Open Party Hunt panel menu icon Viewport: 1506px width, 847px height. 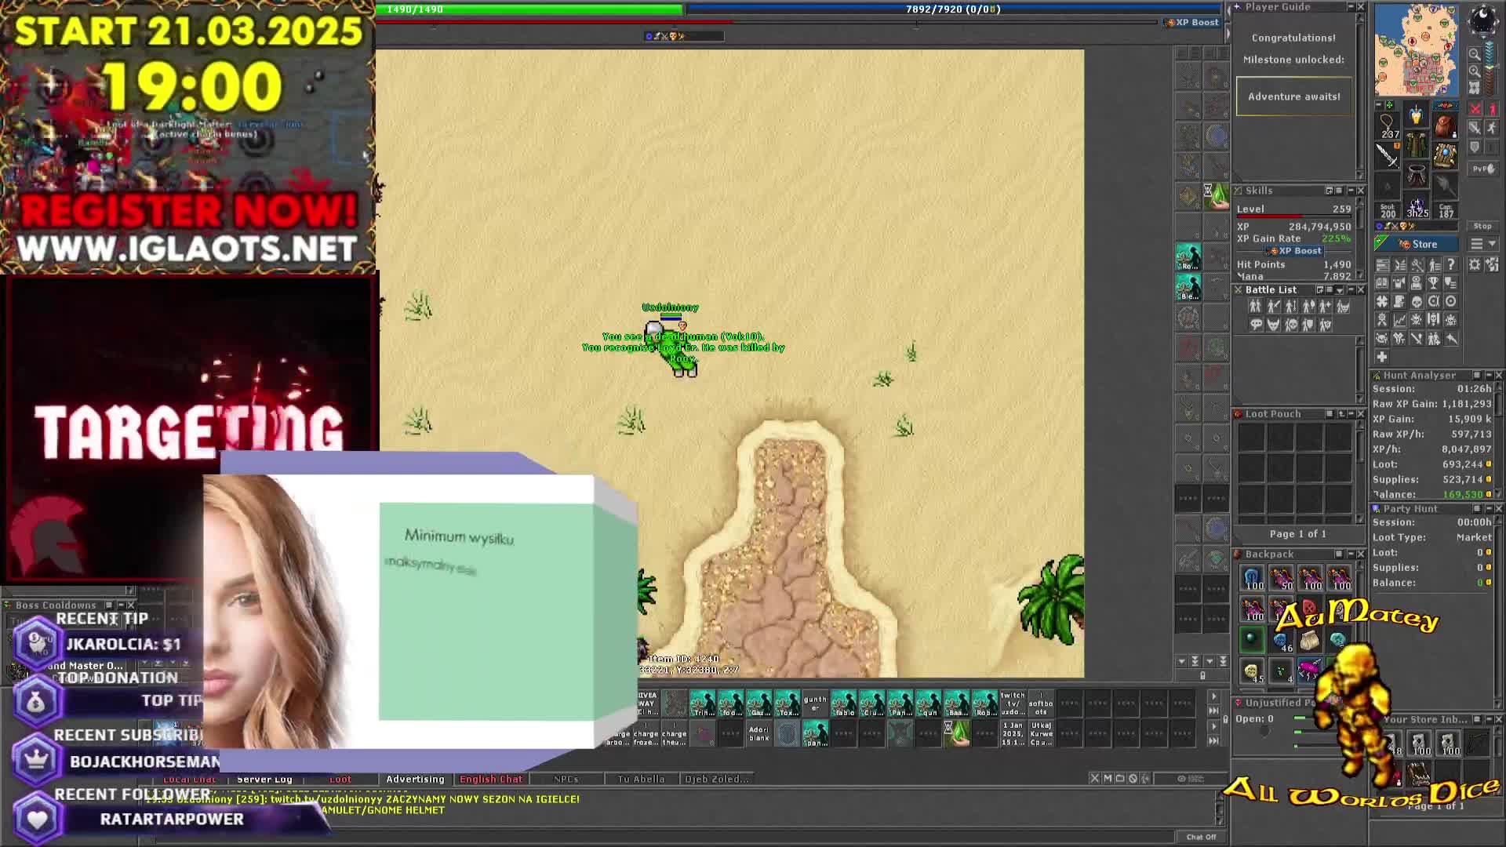tap(1476, 509)
